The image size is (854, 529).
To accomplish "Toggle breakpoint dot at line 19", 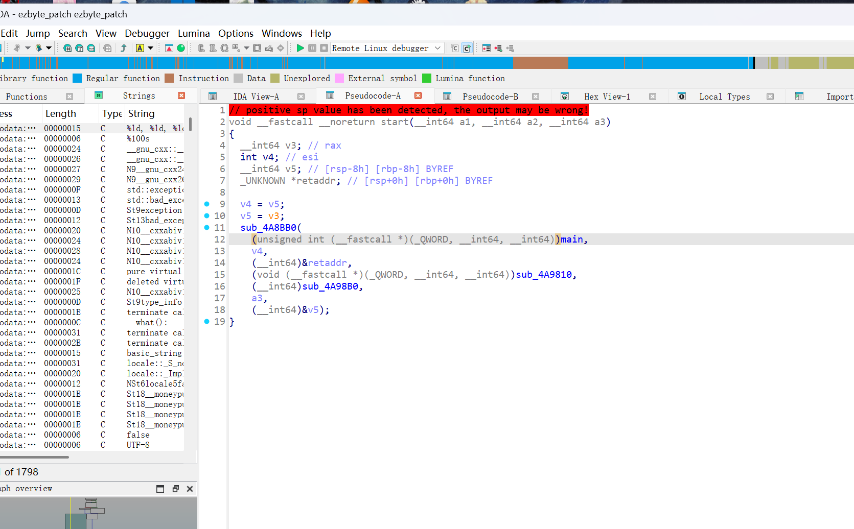I will (x=206, y=321).
